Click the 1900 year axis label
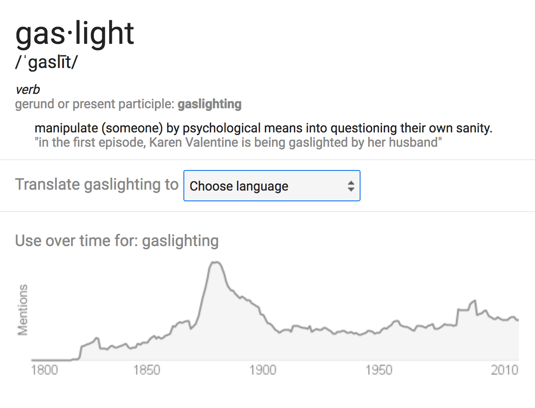The image size is (535, 408). click(x=263, y=370)
